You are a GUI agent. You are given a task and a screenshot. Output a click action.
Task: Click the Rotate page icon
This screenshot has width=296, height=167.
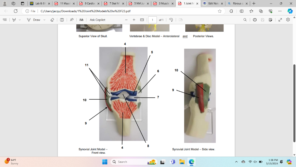coord(171,20)
